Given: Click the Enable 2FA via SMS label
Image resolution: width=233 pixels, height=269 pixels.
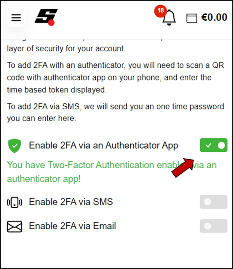Looking at the screenshot, I should (x=71, y=202).
